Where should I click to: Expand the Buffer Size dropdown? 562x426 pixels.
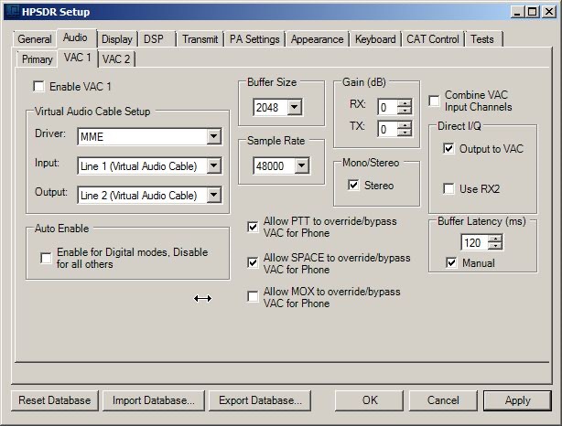pyautogui.click(x=295, y=107)
